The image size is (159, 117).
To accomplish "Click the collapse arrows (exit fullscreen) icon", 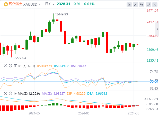I will pos(148,4).
